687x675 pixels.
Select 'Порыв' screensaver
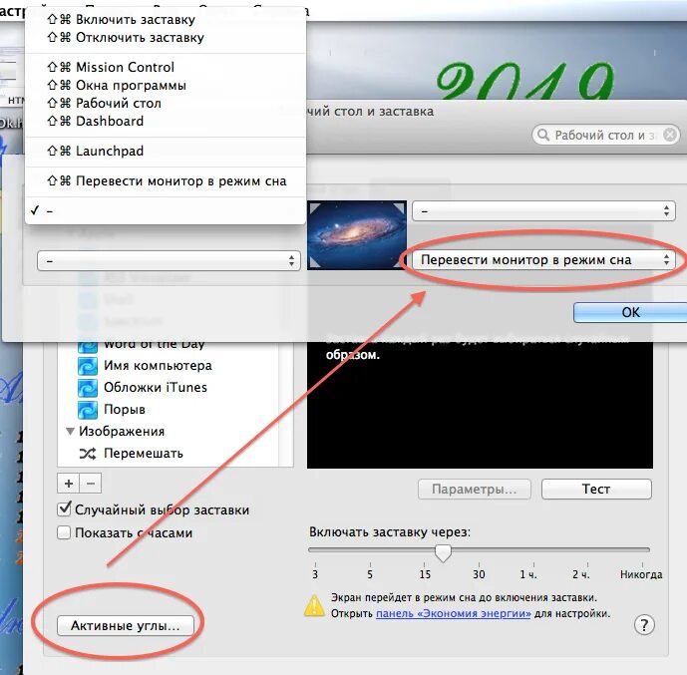[x=125, y=409]
